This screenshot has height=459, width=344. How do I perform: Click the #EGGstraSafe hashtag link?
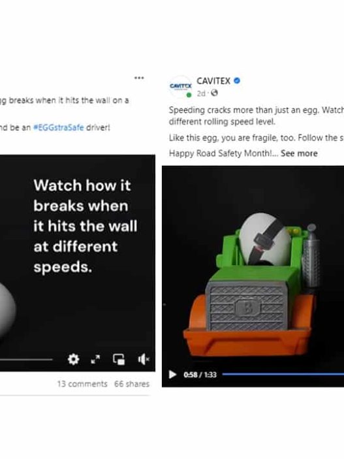[59, 127]
